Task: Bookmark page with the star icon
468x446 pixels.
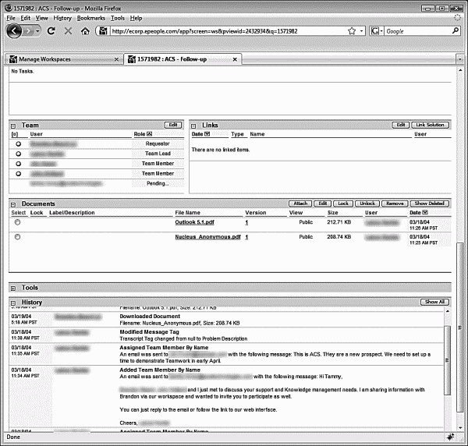Action: [x=352, y=31]
